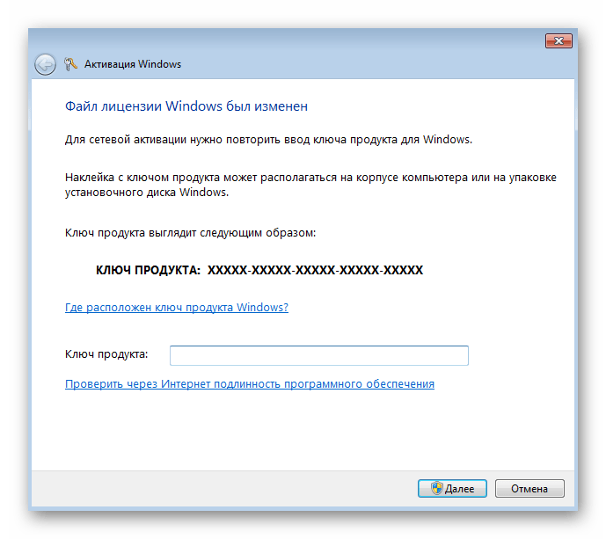Screen dimensions: 606x539
Task: Open link Где расположен ключ продукта Windows?
Action: click(x=177, y=308)
